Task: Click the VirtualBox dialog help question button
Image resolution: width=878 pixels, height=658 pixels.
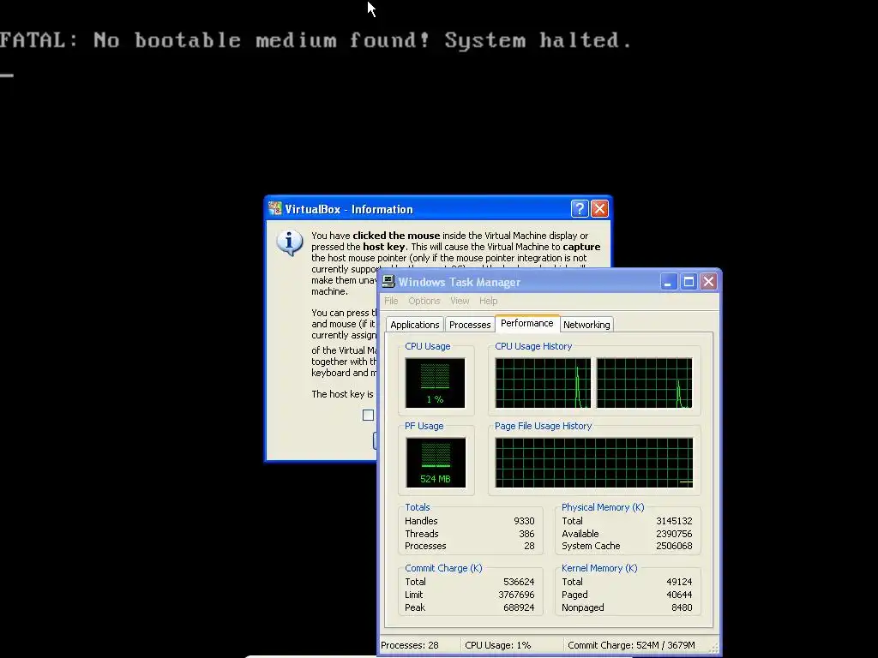Action: tap(580, 209)
